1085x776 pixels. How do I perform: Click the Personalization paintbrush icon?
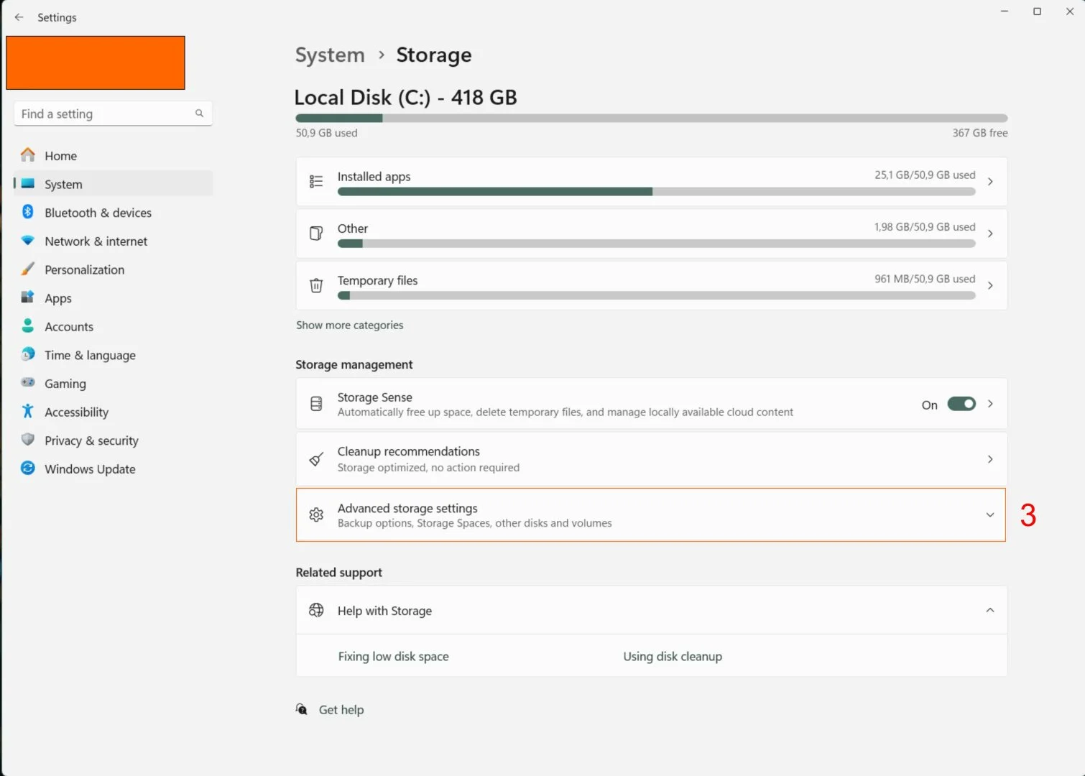28,269
